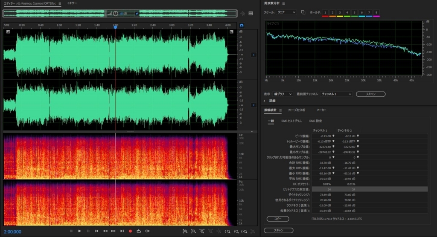Viewport: 437px width, 237px height.
Task: Click the コピー button
Action: pos(277,219)
